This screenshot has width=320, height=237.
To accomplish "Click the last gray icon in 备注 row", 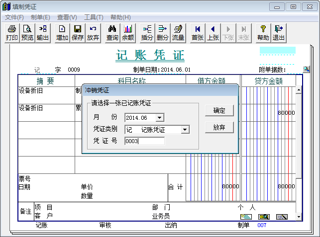I will (x=282, y=217).
